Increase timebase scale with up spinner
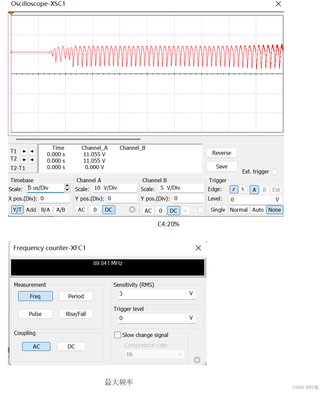Screen dimensions: 324x393 click(x=67, y=186)
